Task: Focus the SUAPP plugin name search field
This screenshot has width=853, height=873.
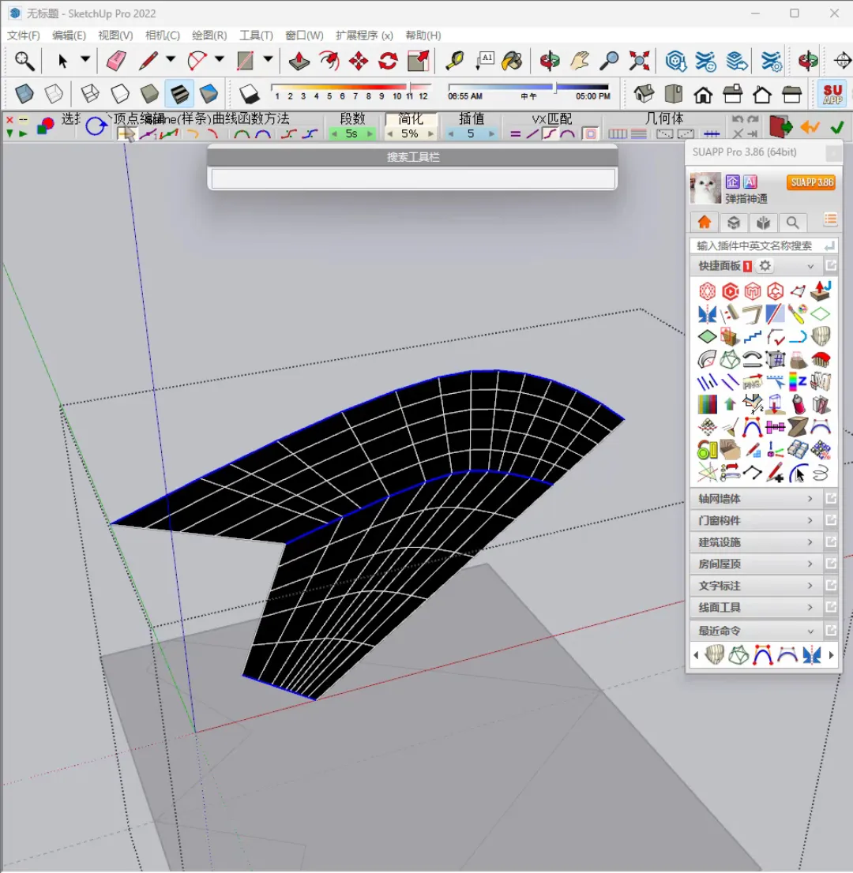Action: click(x=764, y=245)
